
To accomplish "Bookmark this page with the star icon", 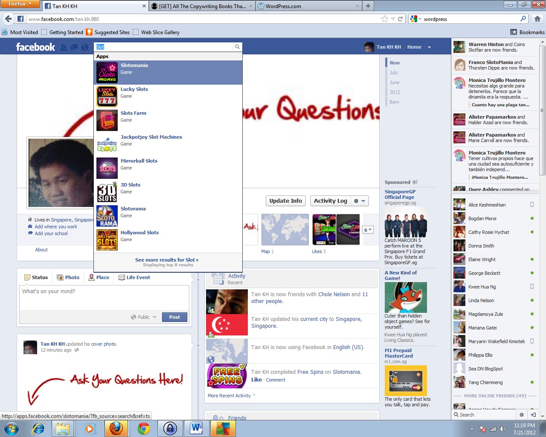I will click(385, 19).
